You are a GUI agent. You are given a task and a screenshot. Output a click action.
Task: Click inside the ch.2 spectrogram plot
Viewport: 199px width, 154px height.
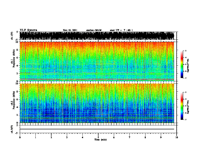point(97,103)
